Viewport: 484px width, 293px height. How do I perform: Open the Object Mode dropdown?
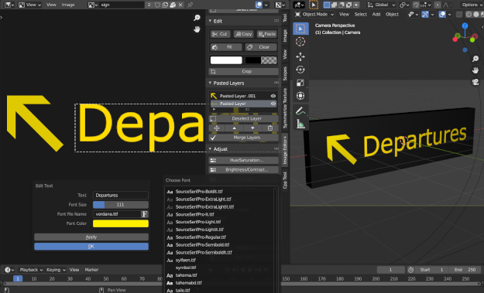(x=314, y=15)
